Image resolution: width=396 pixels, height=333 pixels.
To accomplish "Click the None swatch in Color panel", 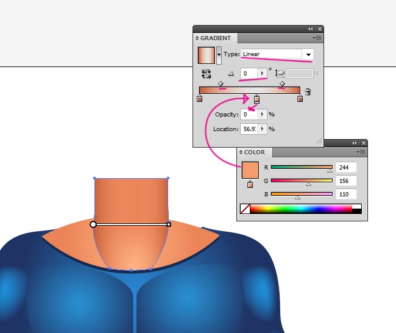I will point(246,209).
